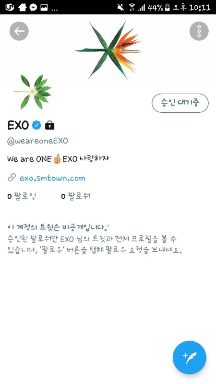
Task: Tap the thumbs-up emoji in bio
Action: click(57, 159)
